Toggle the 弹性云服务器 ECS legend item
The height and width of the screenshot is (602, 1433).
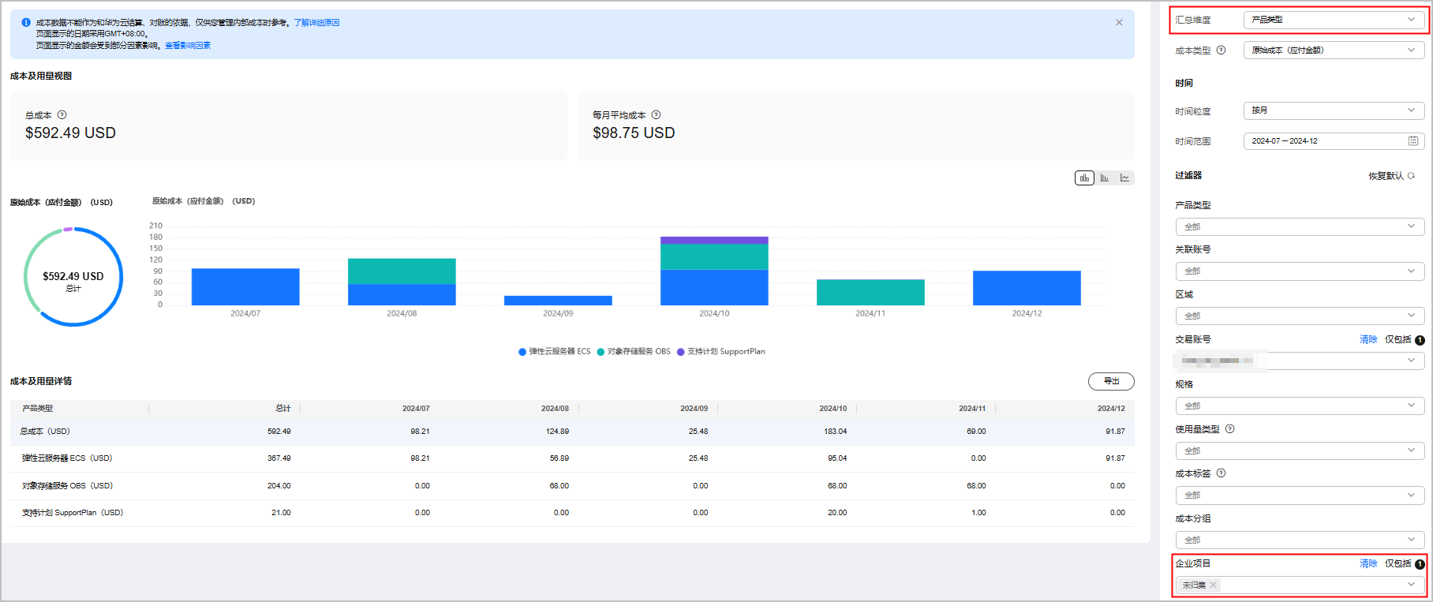point(554,352)
